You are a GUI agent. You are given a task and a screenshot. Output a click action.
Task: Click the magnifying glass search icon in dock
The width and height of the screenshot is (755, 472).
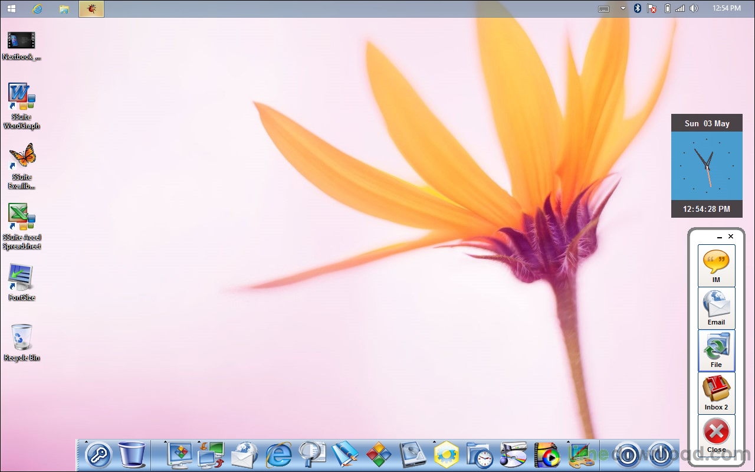click(312, 455)
